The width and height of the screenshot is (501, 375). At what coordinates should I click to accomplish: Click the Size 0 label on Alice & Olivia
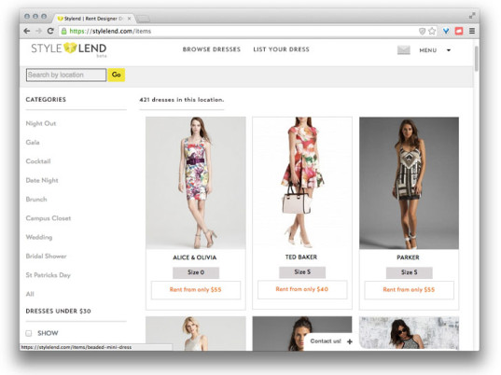[196, 272]
